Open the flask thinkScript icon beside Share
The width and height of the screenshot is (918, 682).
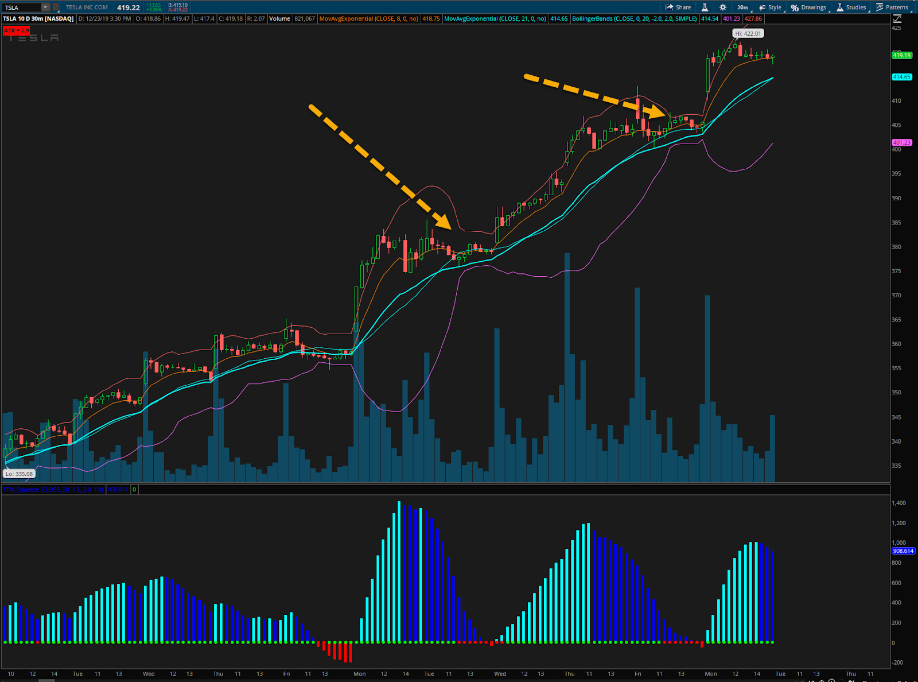click(705, 7)
